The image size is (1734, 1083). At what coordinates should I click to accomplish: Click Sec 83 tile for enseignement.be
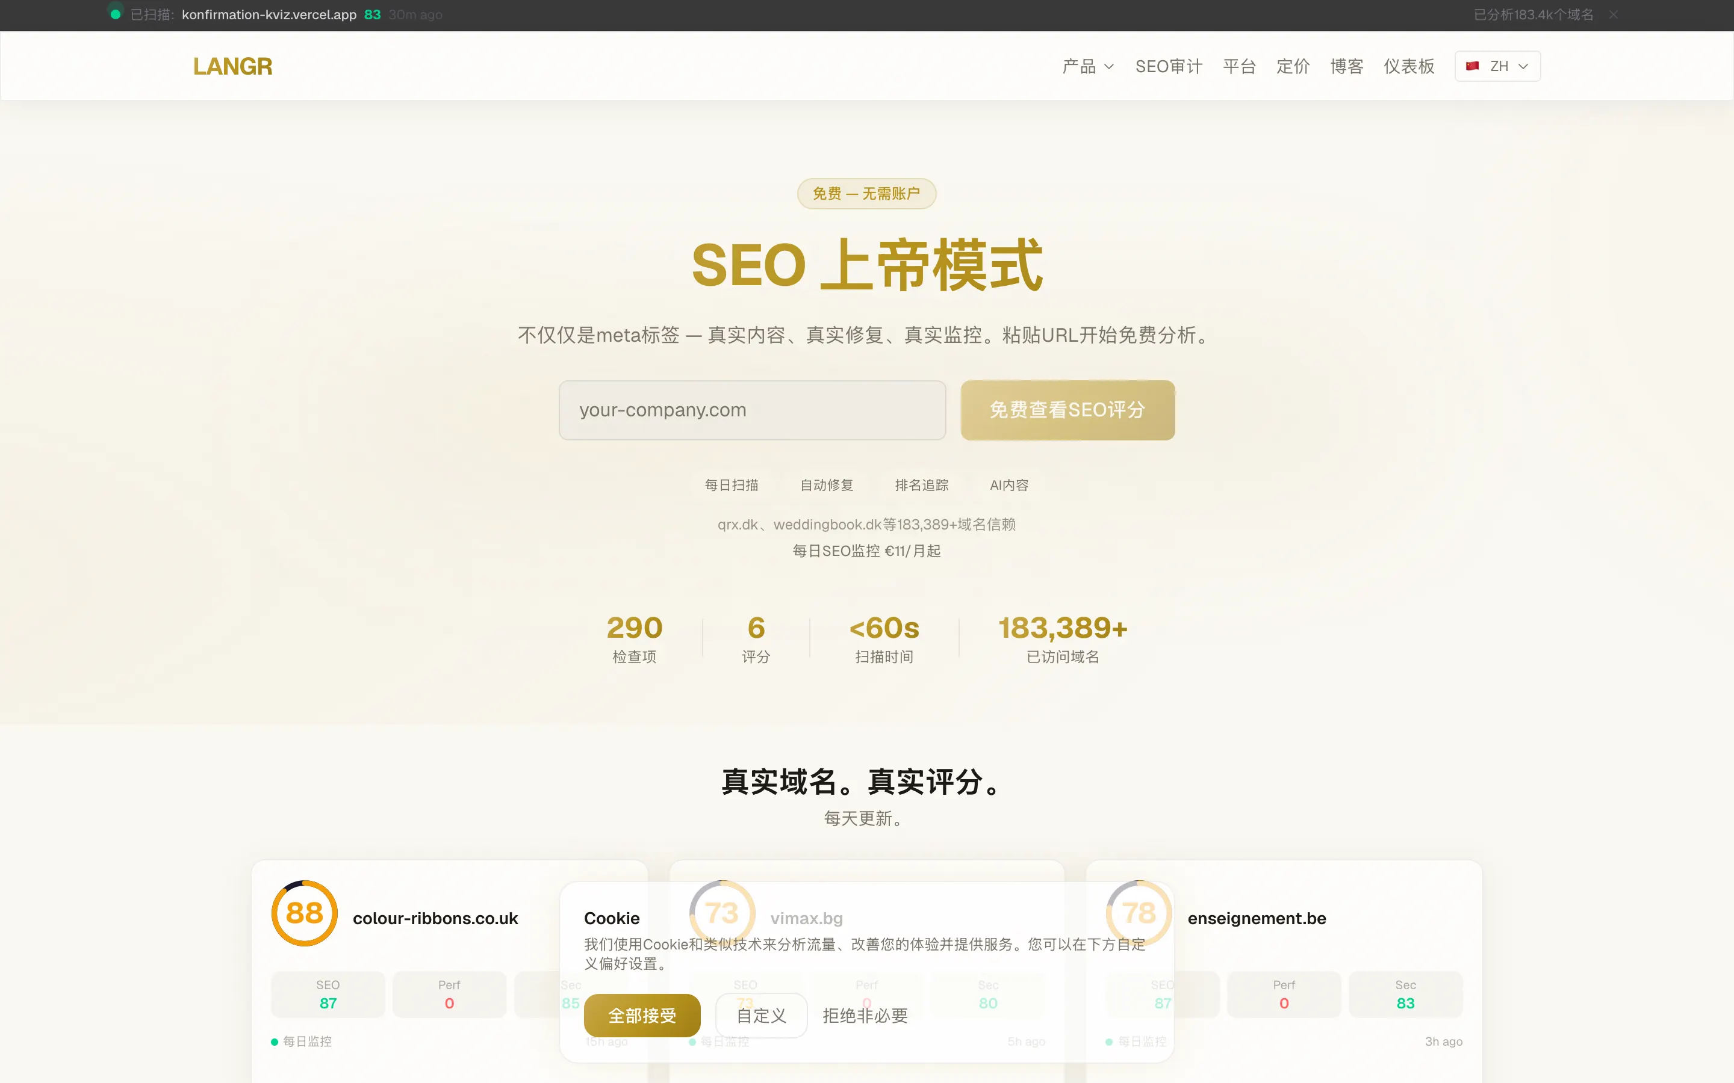pos(1405,994)
